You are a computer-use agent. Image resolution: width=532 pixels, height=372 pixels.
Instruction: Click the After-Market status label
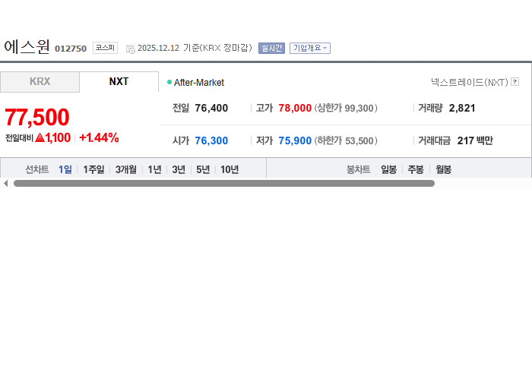199,82
